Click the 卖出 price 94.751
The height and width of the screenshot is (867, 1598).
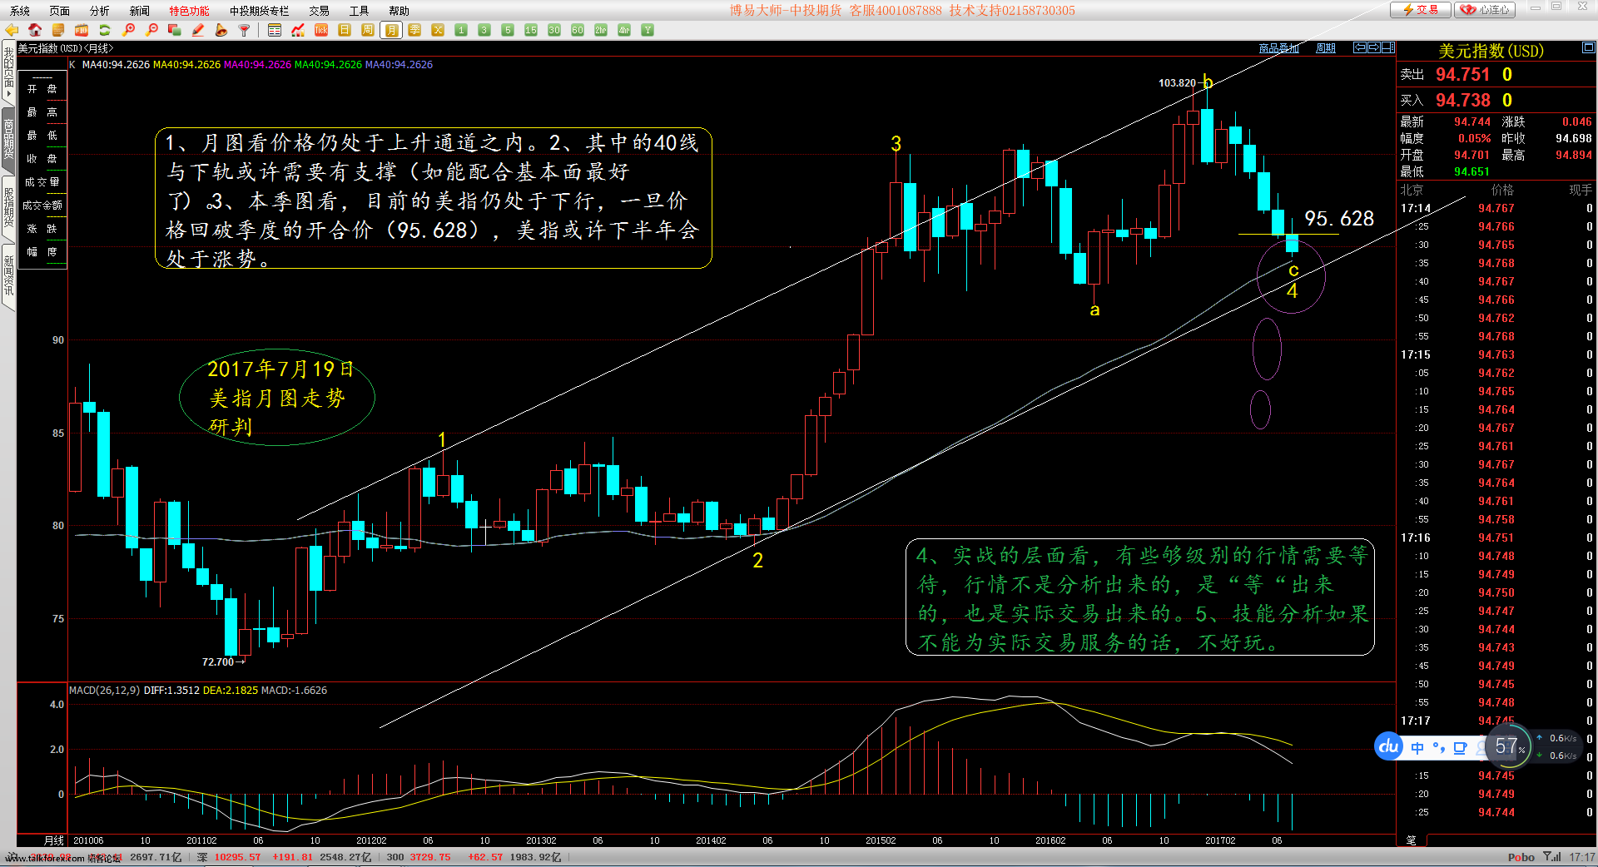coord(1462,75)
